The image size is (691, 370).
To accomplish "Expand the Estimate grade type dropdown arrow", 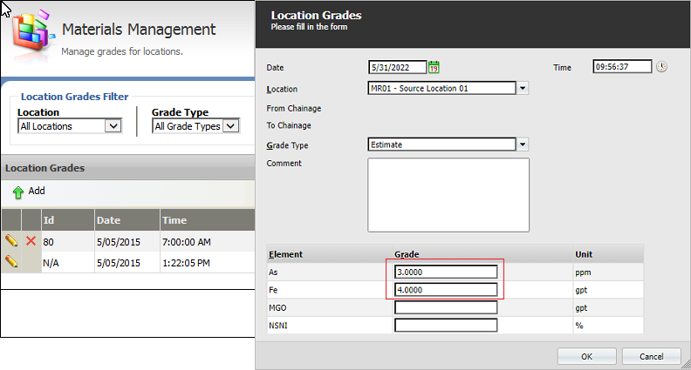I will 523,145.
